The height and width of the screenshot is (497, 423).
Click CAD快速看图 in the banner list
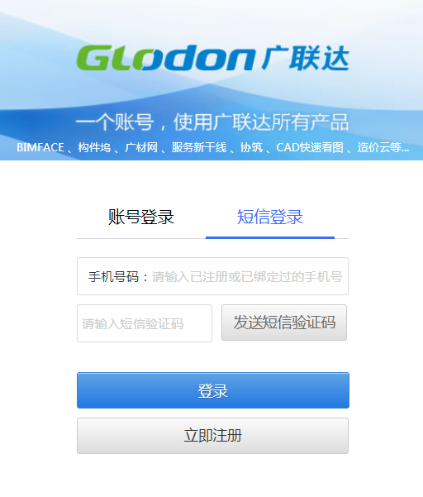pos(310,147)
